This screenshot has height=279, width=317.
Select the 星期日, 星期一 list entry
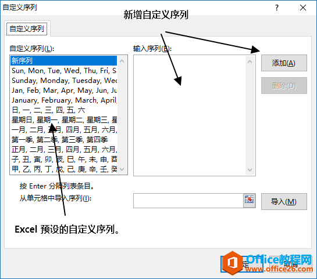(x=63, y=120)
